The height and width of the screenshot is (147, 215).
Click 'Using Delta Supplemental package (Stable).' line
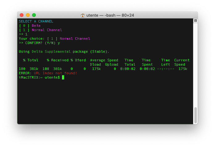64,51
